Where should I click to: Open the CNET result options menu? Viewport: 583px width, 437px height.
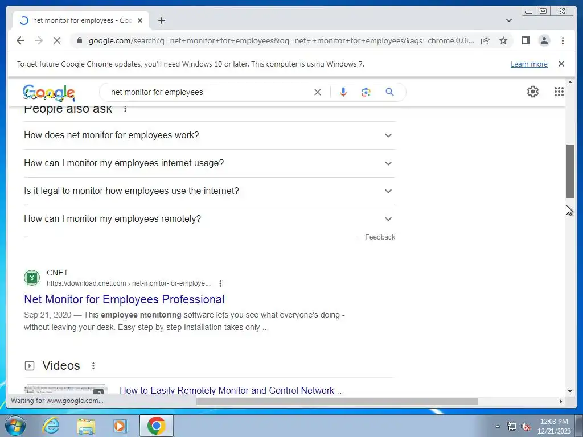pos(220,283)
